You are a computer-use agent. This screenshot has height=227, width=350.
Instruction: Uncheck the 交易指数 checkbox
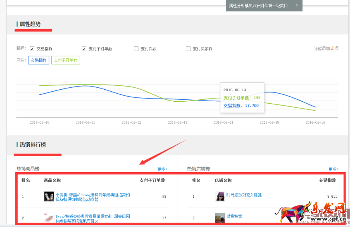pyautogui.click(x=32, y=49)
